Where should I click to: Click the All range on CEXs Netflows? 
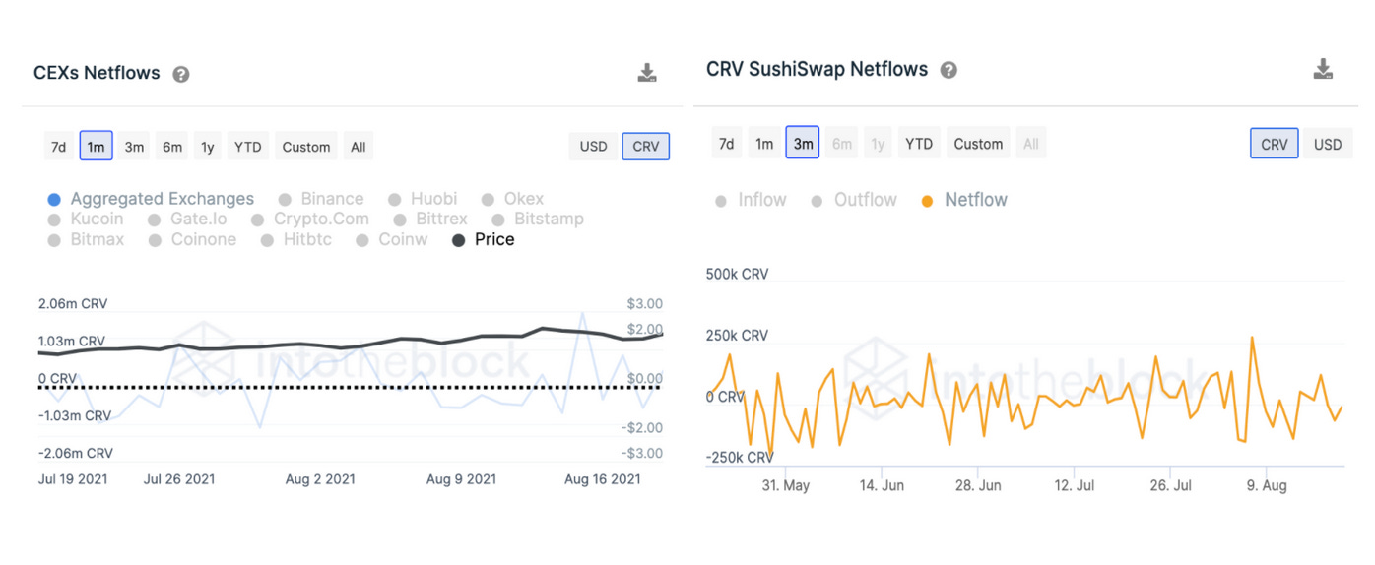pos(358,147)
